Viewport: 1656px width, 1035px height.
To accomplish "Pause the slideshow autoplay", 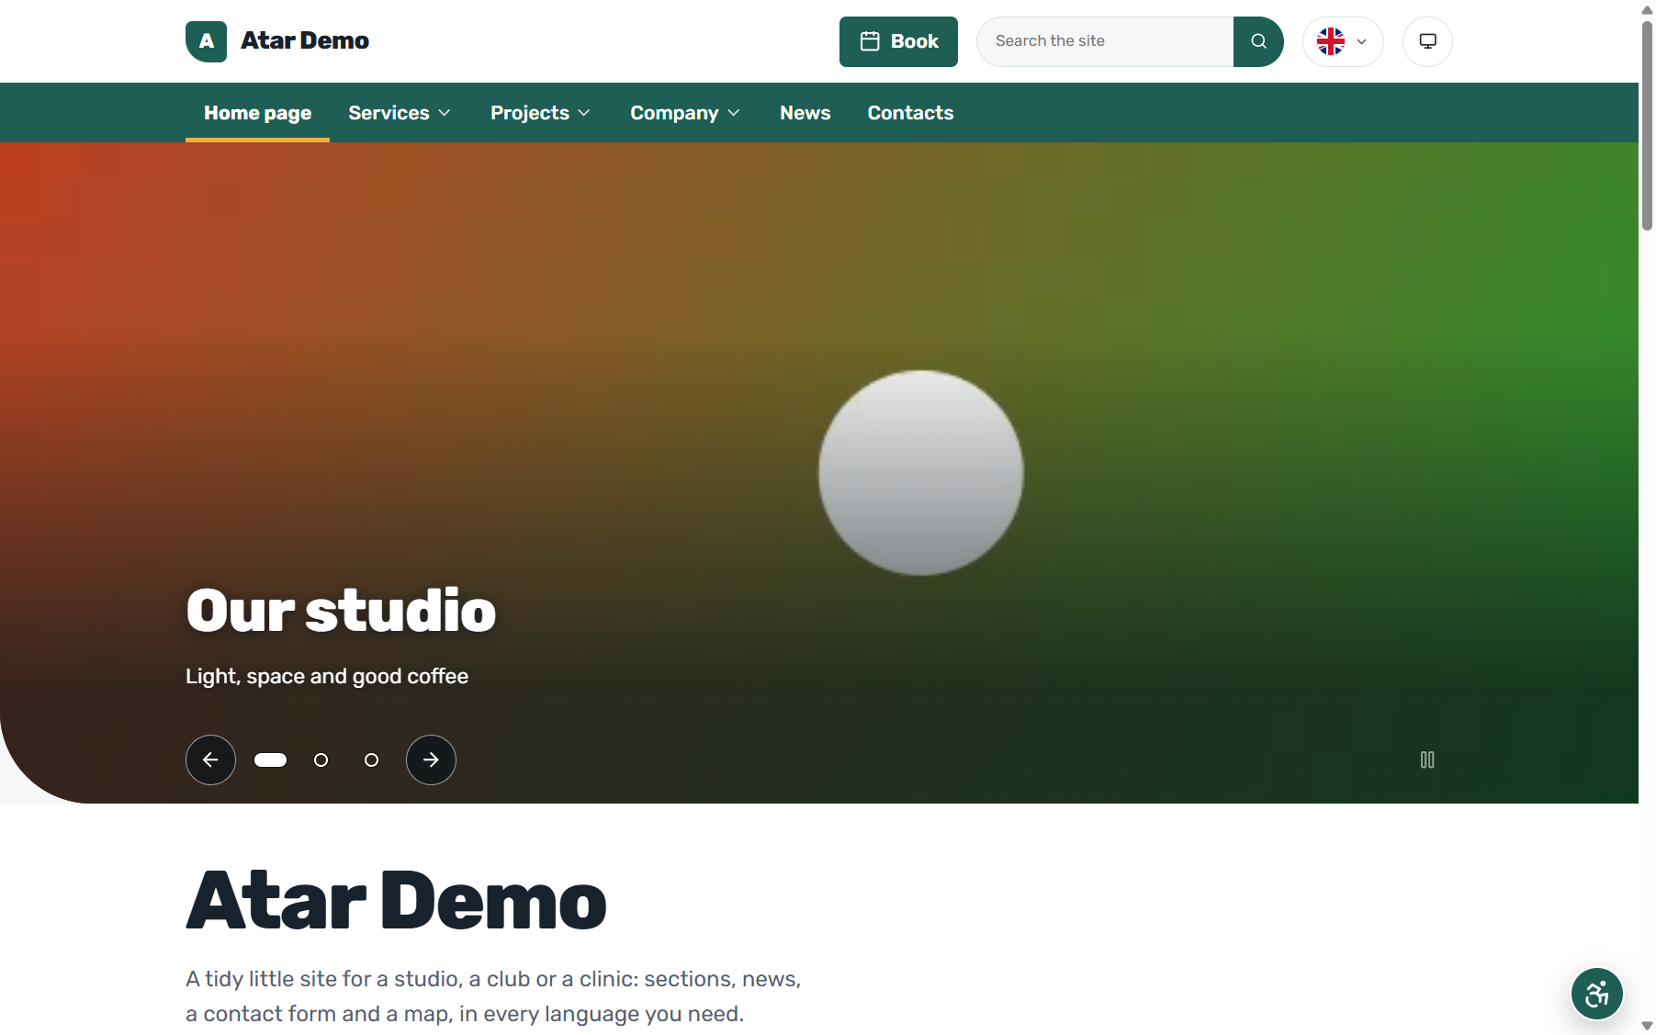I will pyautogui.click(x=1427, y=759).
